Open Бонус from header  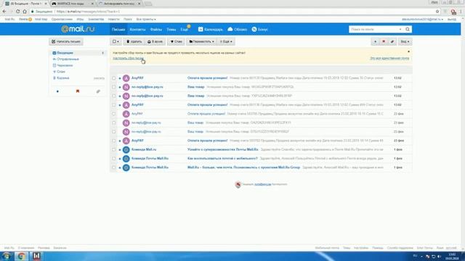pos(260,29)
